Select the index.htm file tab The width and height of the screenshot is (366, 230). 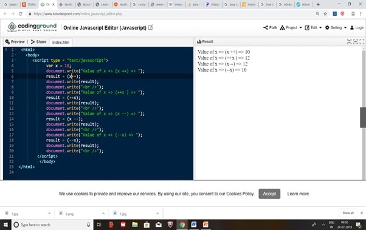coord(61,42)
